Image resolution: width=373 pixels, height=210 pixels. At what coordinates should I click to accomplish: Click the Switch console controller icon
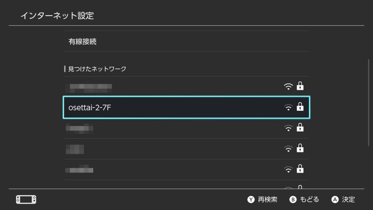pos(26,199)
